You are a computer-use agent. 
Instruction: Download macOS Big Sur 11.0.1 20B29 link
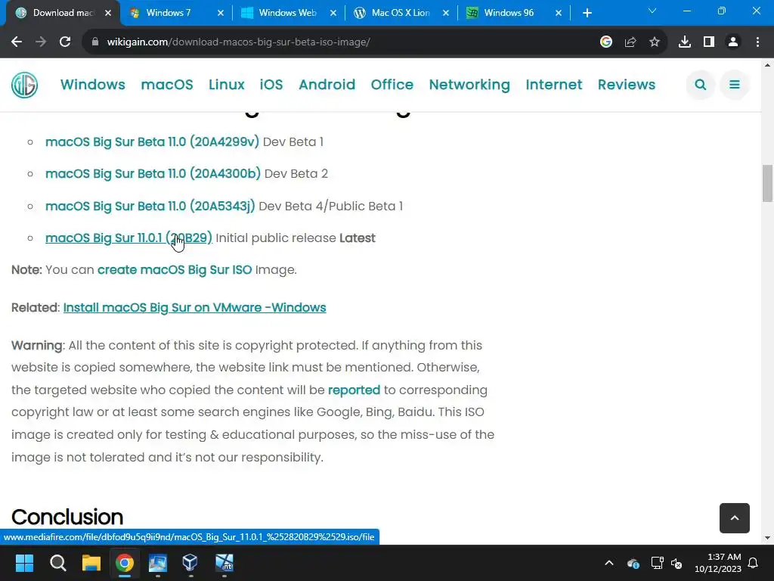128,238
